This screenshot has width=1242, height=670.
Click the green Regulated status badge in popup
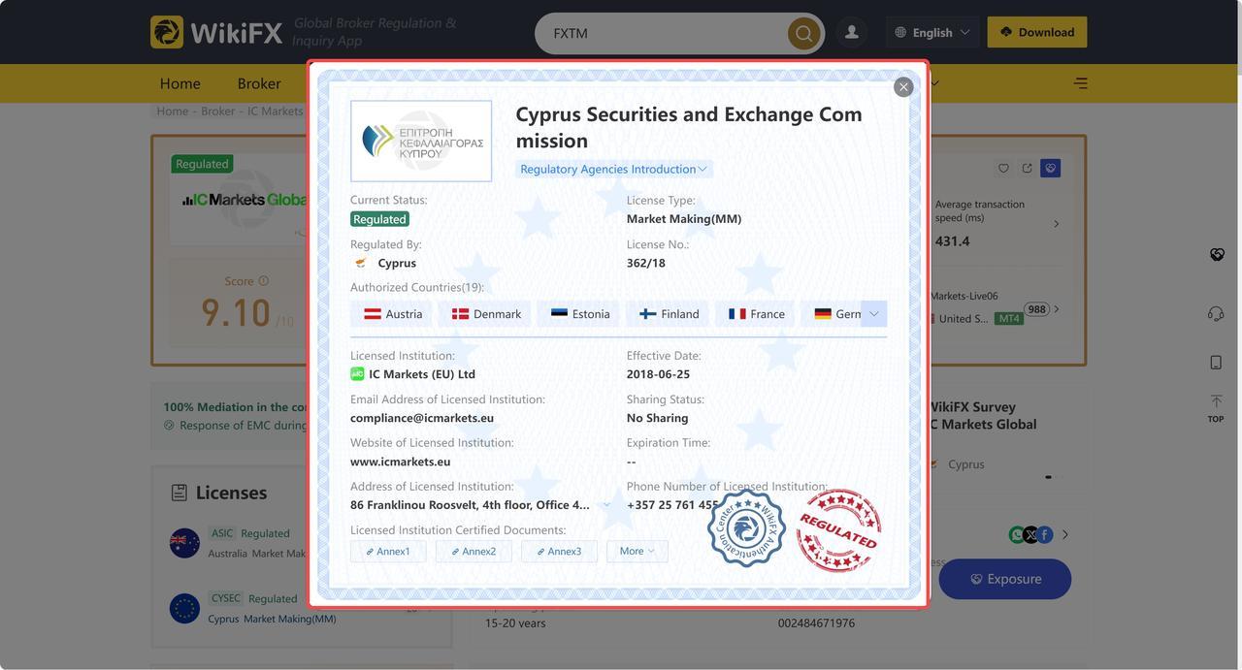tap(379, 219)
